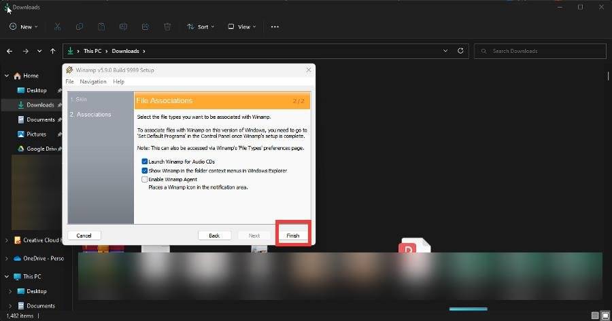Open the Navigation menu in Winamp setup

pyautogui.click(x=93, y=81)
